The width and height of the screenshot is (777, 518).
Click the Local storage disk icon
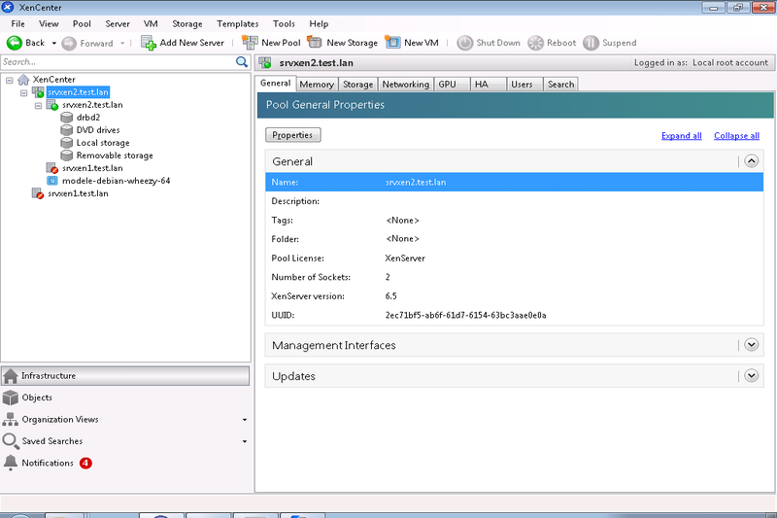point(66,143)
